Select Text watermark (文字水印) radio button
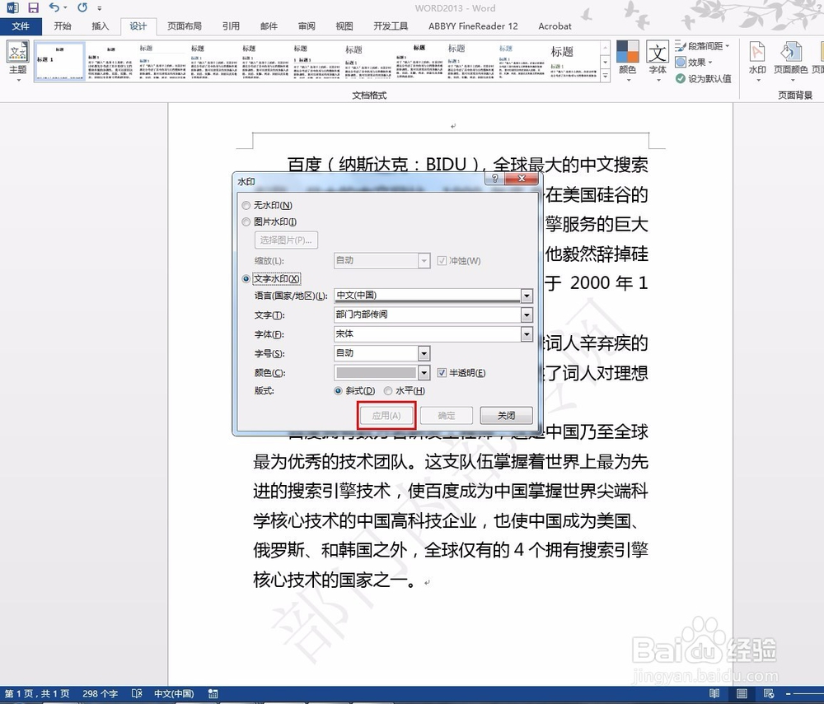Viewport: 824px width, 704px height. (246, 279)
